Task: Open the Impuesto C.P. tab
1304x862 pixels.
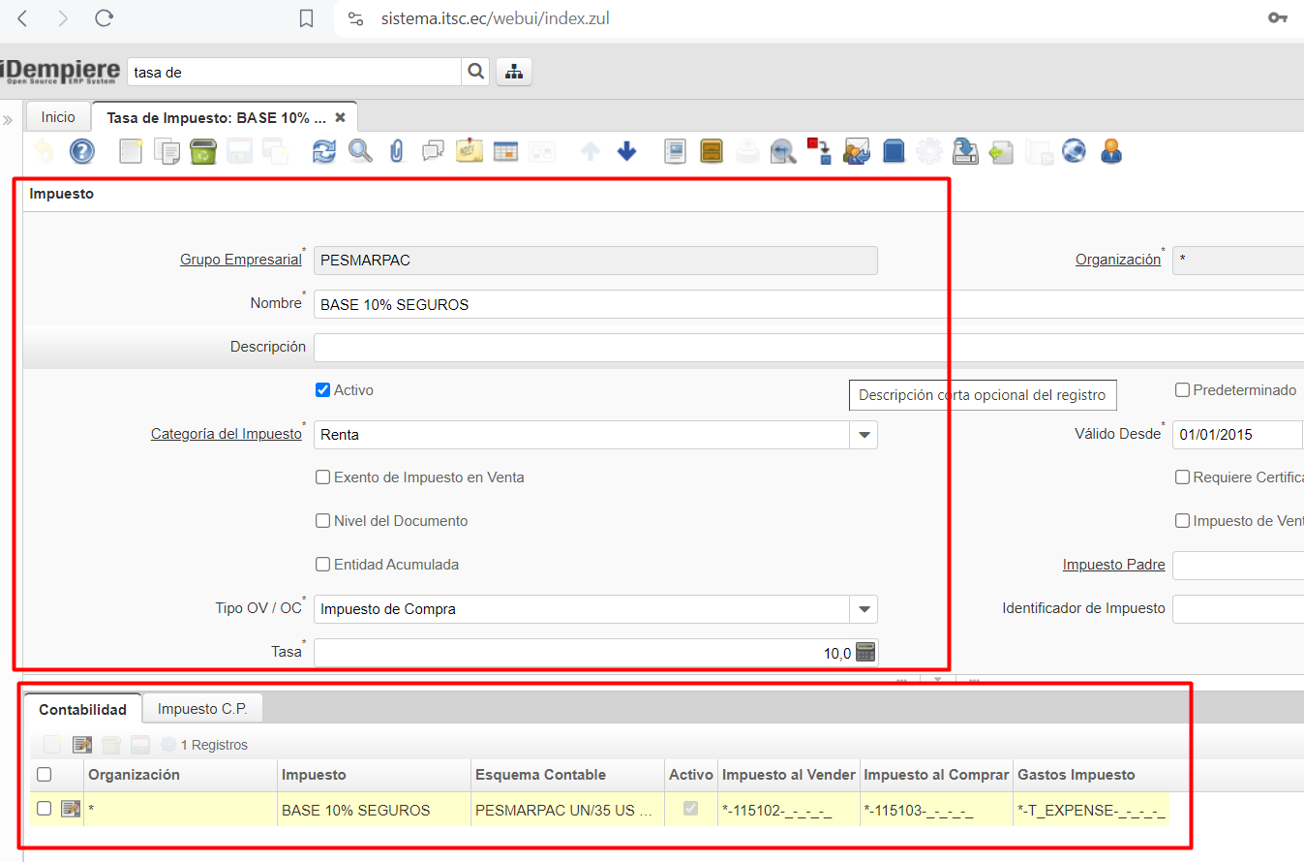Action: 202,709
